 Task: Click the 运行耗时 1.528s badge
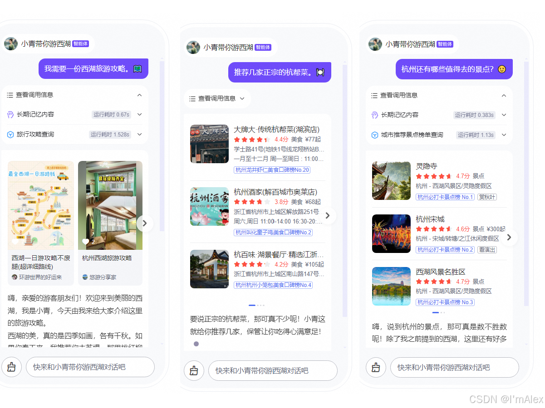110,135
